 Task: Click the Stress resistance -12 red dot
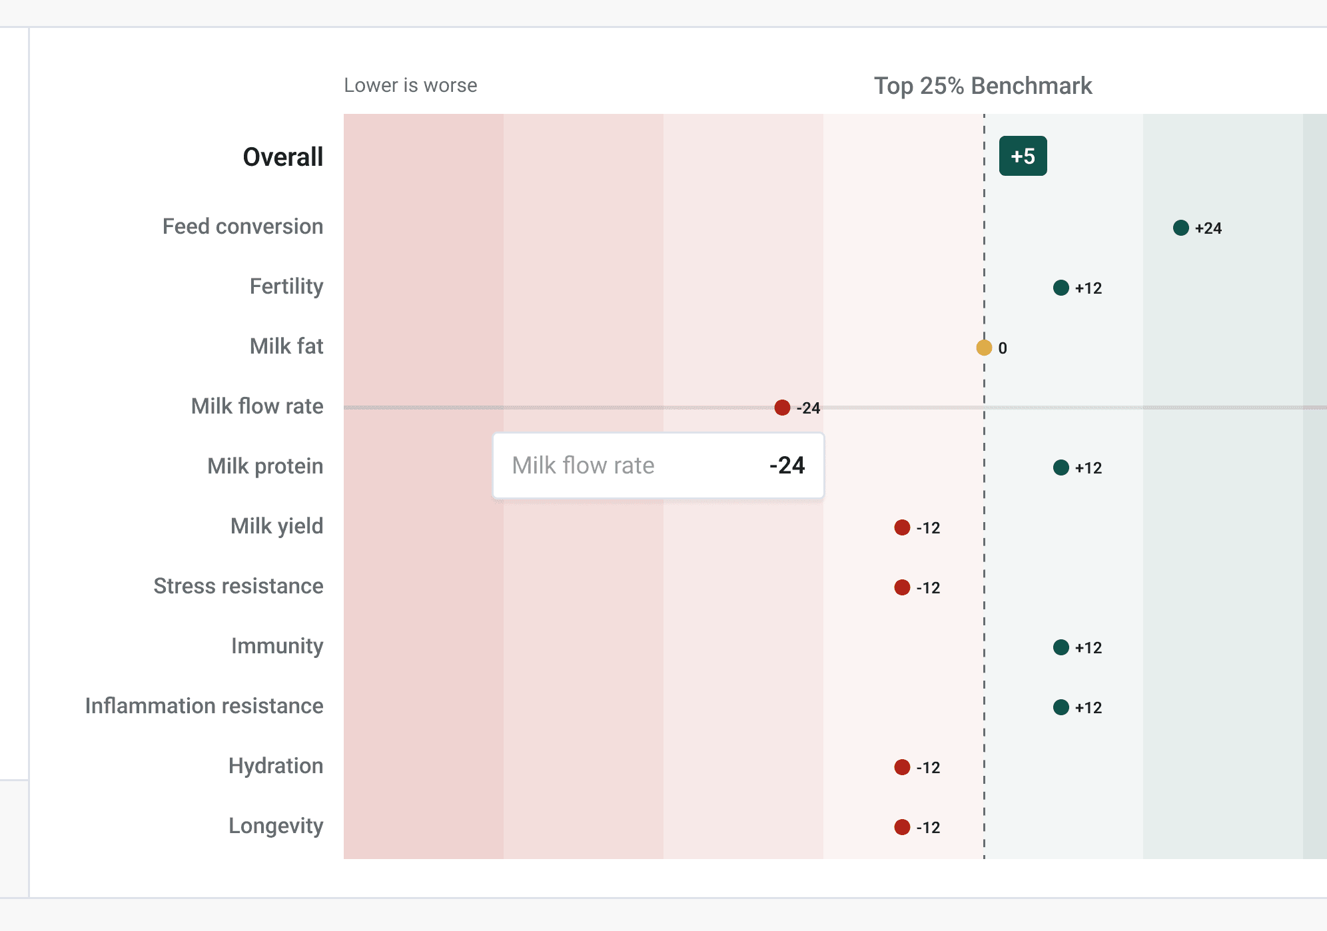[x=902, y=587]
